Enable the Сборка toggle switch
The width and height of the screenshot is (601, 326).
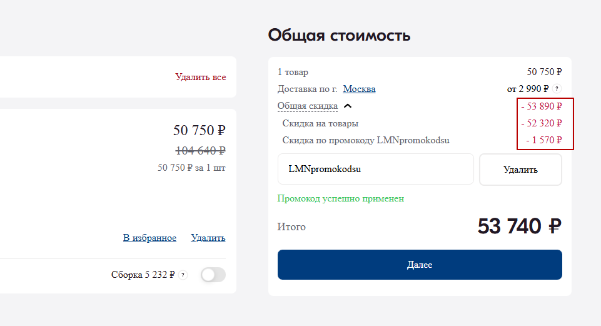click(x=213, y=275)
